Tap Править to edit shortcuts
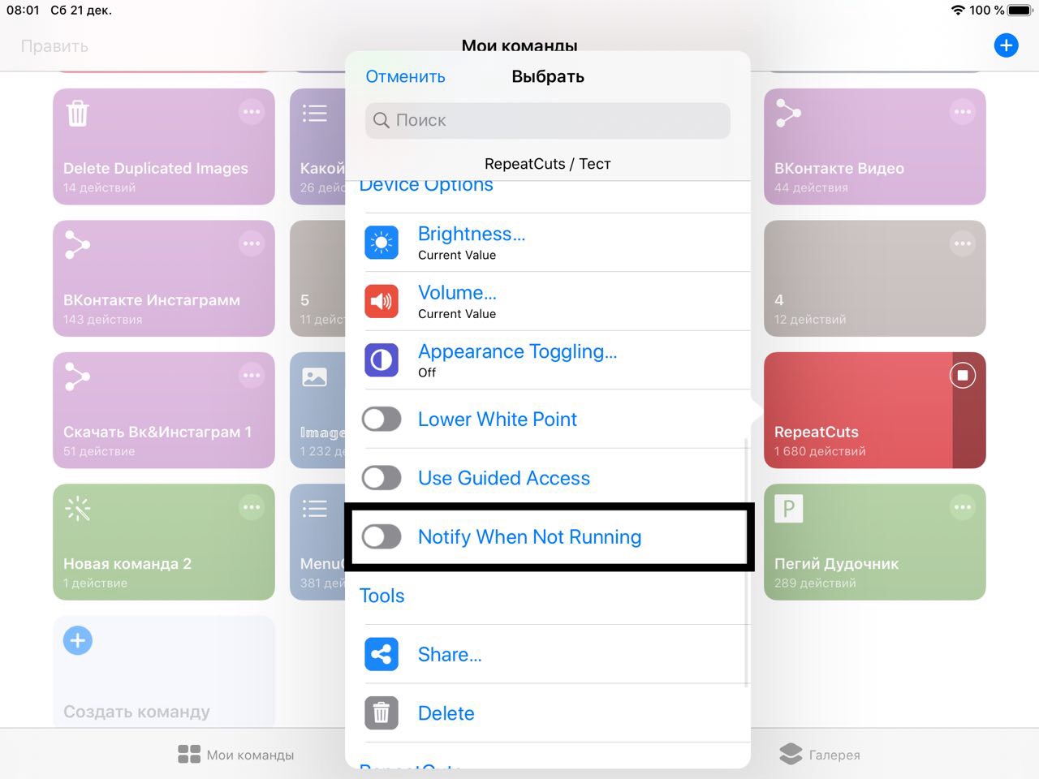The height and width of the screenshot is (779, 1039). (54, 46)
